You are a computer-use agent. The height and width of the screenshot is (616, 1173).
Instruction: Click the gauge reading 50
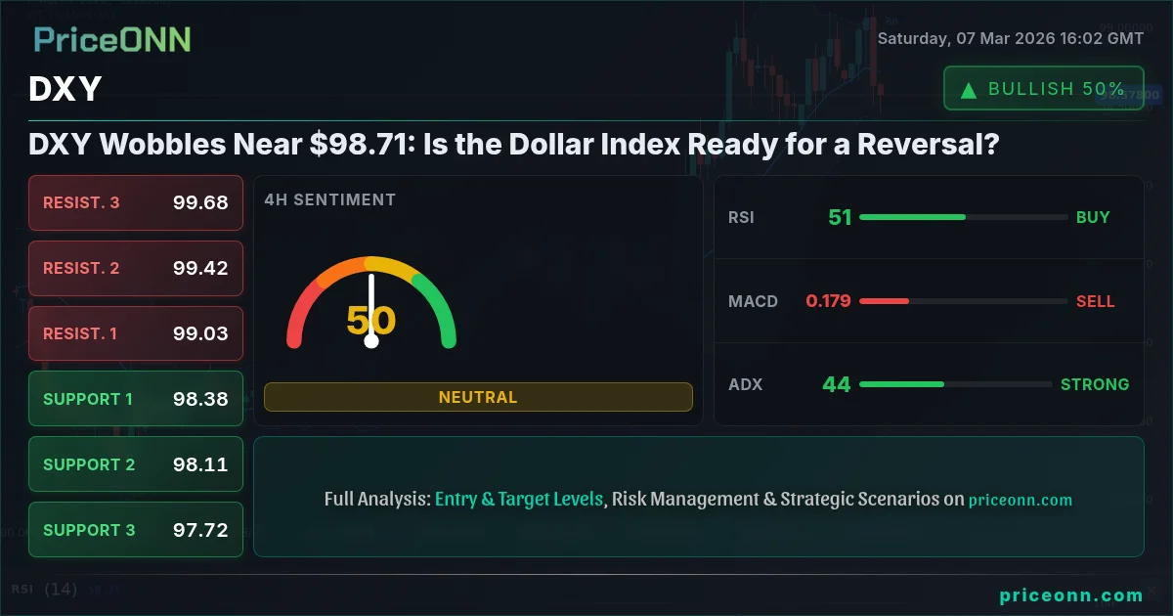coord(371,320)
